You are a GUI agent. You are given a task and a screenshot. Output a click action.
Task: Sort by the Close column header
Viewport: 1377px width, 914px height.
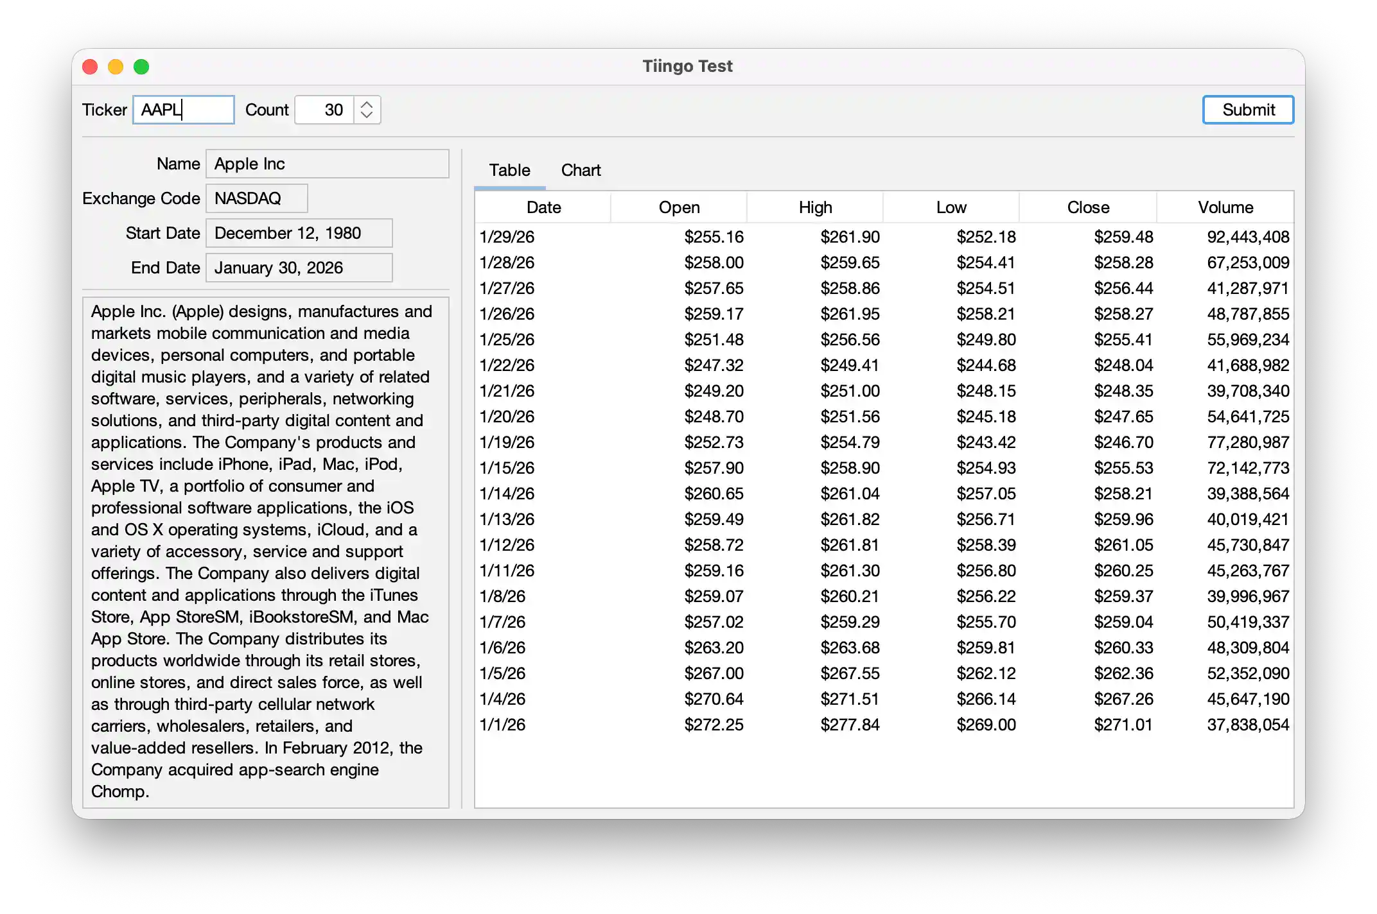point(1088,207)
